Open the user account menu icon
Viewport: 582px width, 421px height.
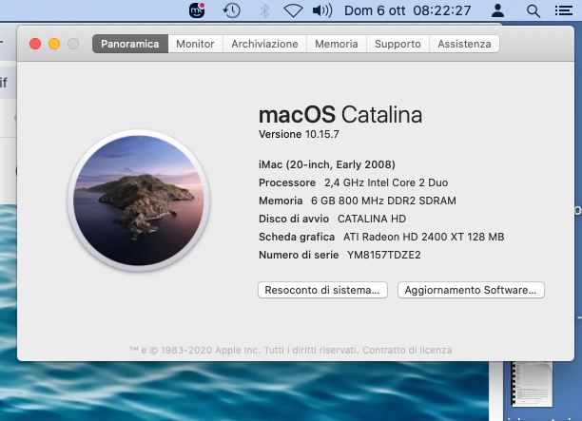click(x=496, y=10)
